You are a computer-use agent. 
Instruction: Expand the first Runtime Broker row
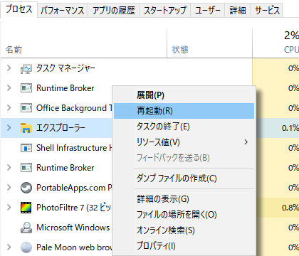coord(9,88)
